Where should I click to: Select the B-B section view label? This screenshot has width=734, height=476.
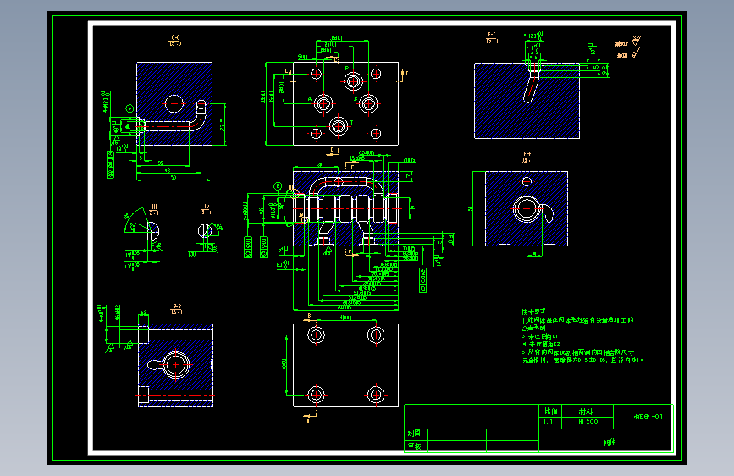click(x=176, y=309)
